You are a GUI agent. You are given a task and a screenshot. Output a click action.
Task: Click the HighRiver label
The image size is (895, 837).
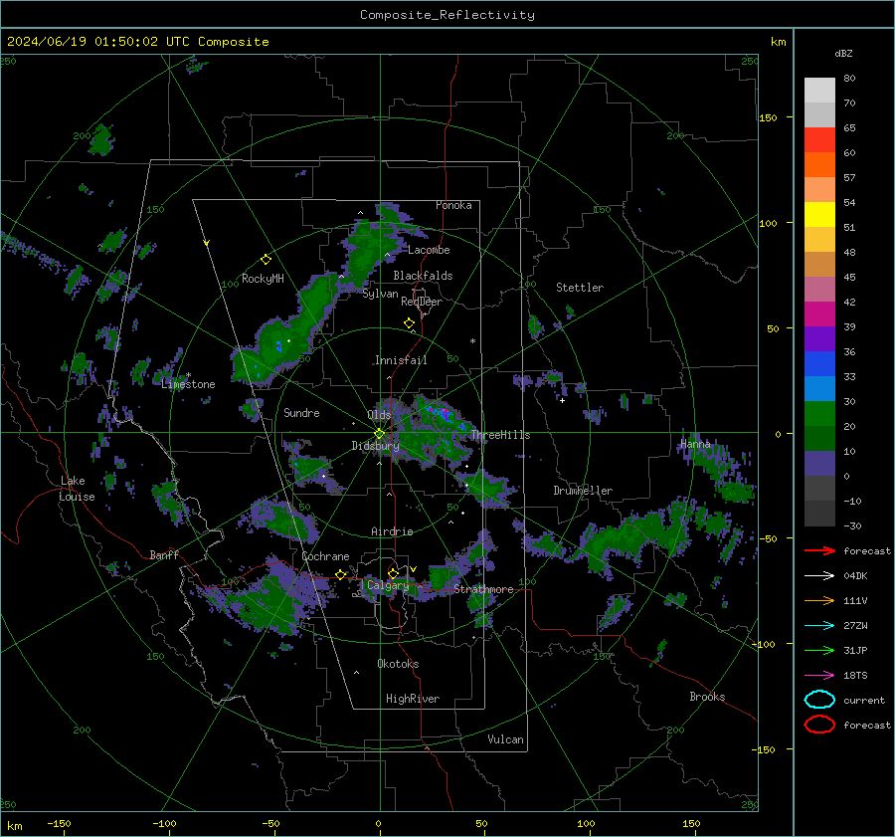point(413,699)
